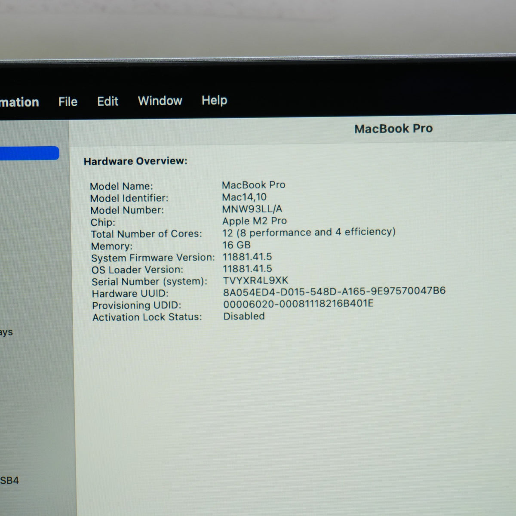Select the Model Name value MacBook Pro
Image resolution: width=516 pixels, height=516 pixels.
254,185
